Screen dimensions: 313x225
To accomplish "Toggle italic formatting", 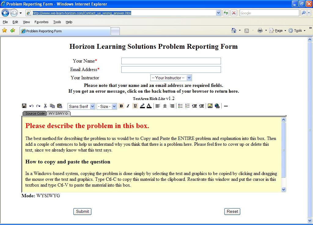I will click(128, 106).
